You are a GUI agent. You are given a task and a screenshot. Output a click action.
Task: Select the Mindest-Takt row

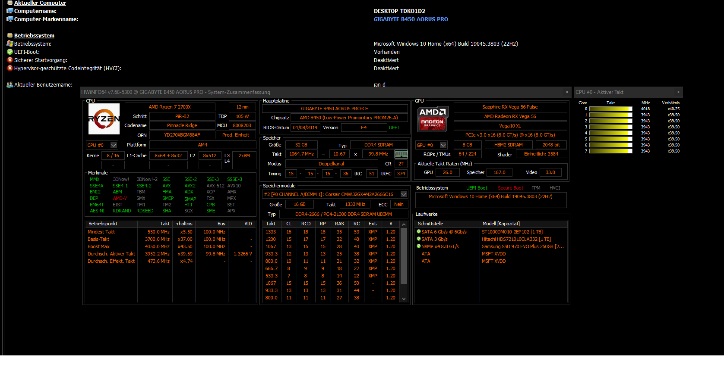tap(170, 232)
